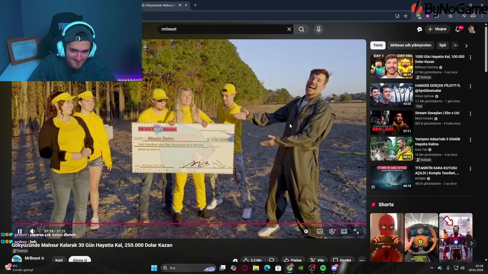Open menu for Yamyam Adası'nda video

[x=470, y=140]
